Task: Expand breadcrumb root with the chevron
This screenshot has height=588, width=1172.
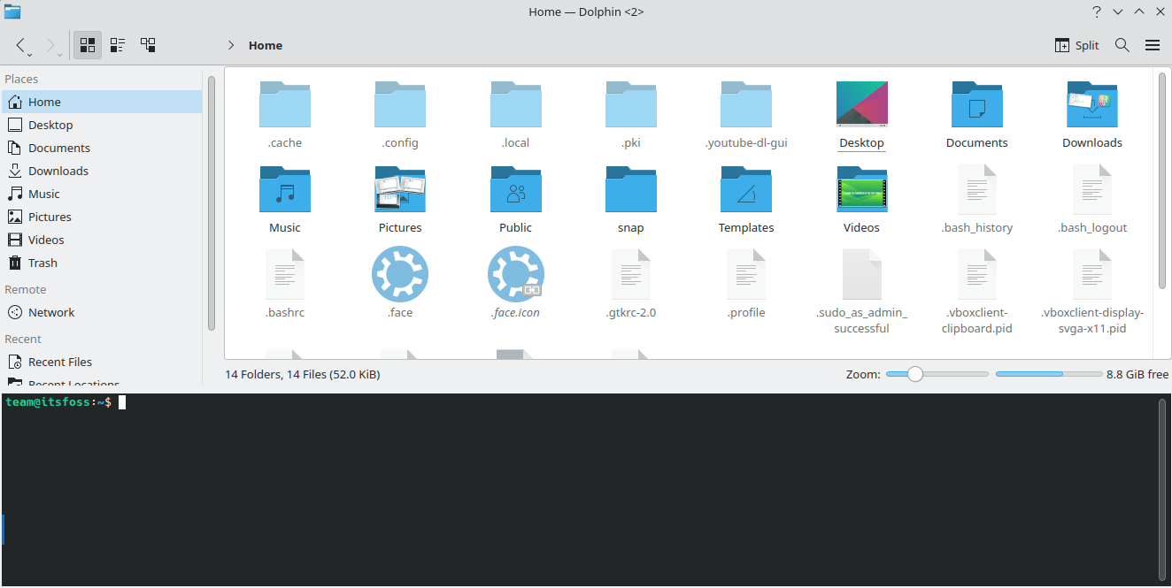Action: (x=230, y=45)
